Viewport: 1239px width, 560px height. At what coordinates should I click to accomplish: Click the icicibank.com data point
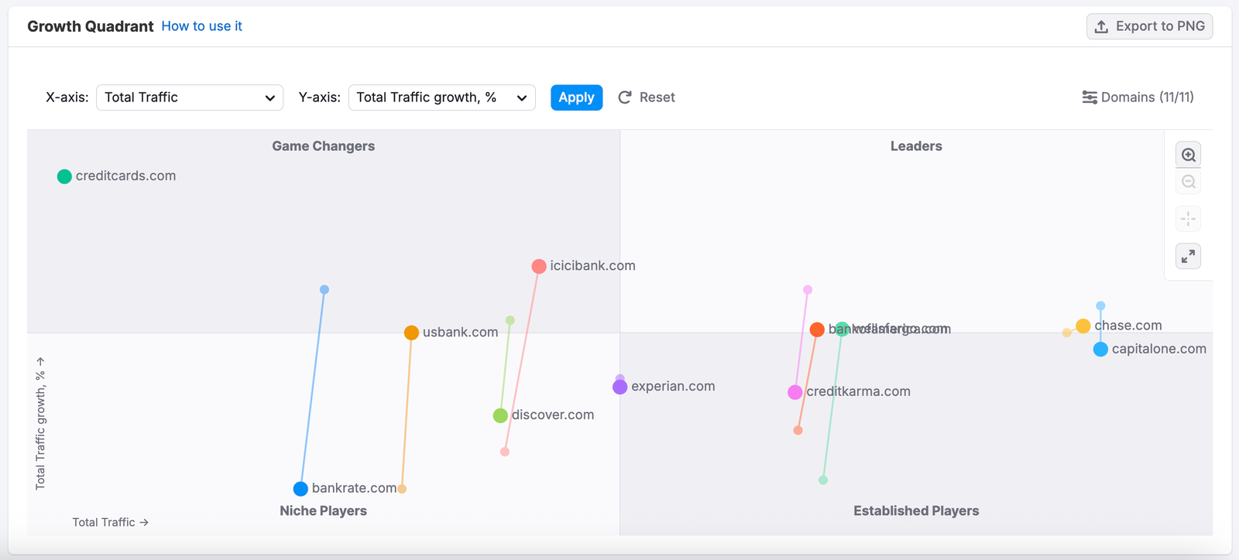coord(539,266)
